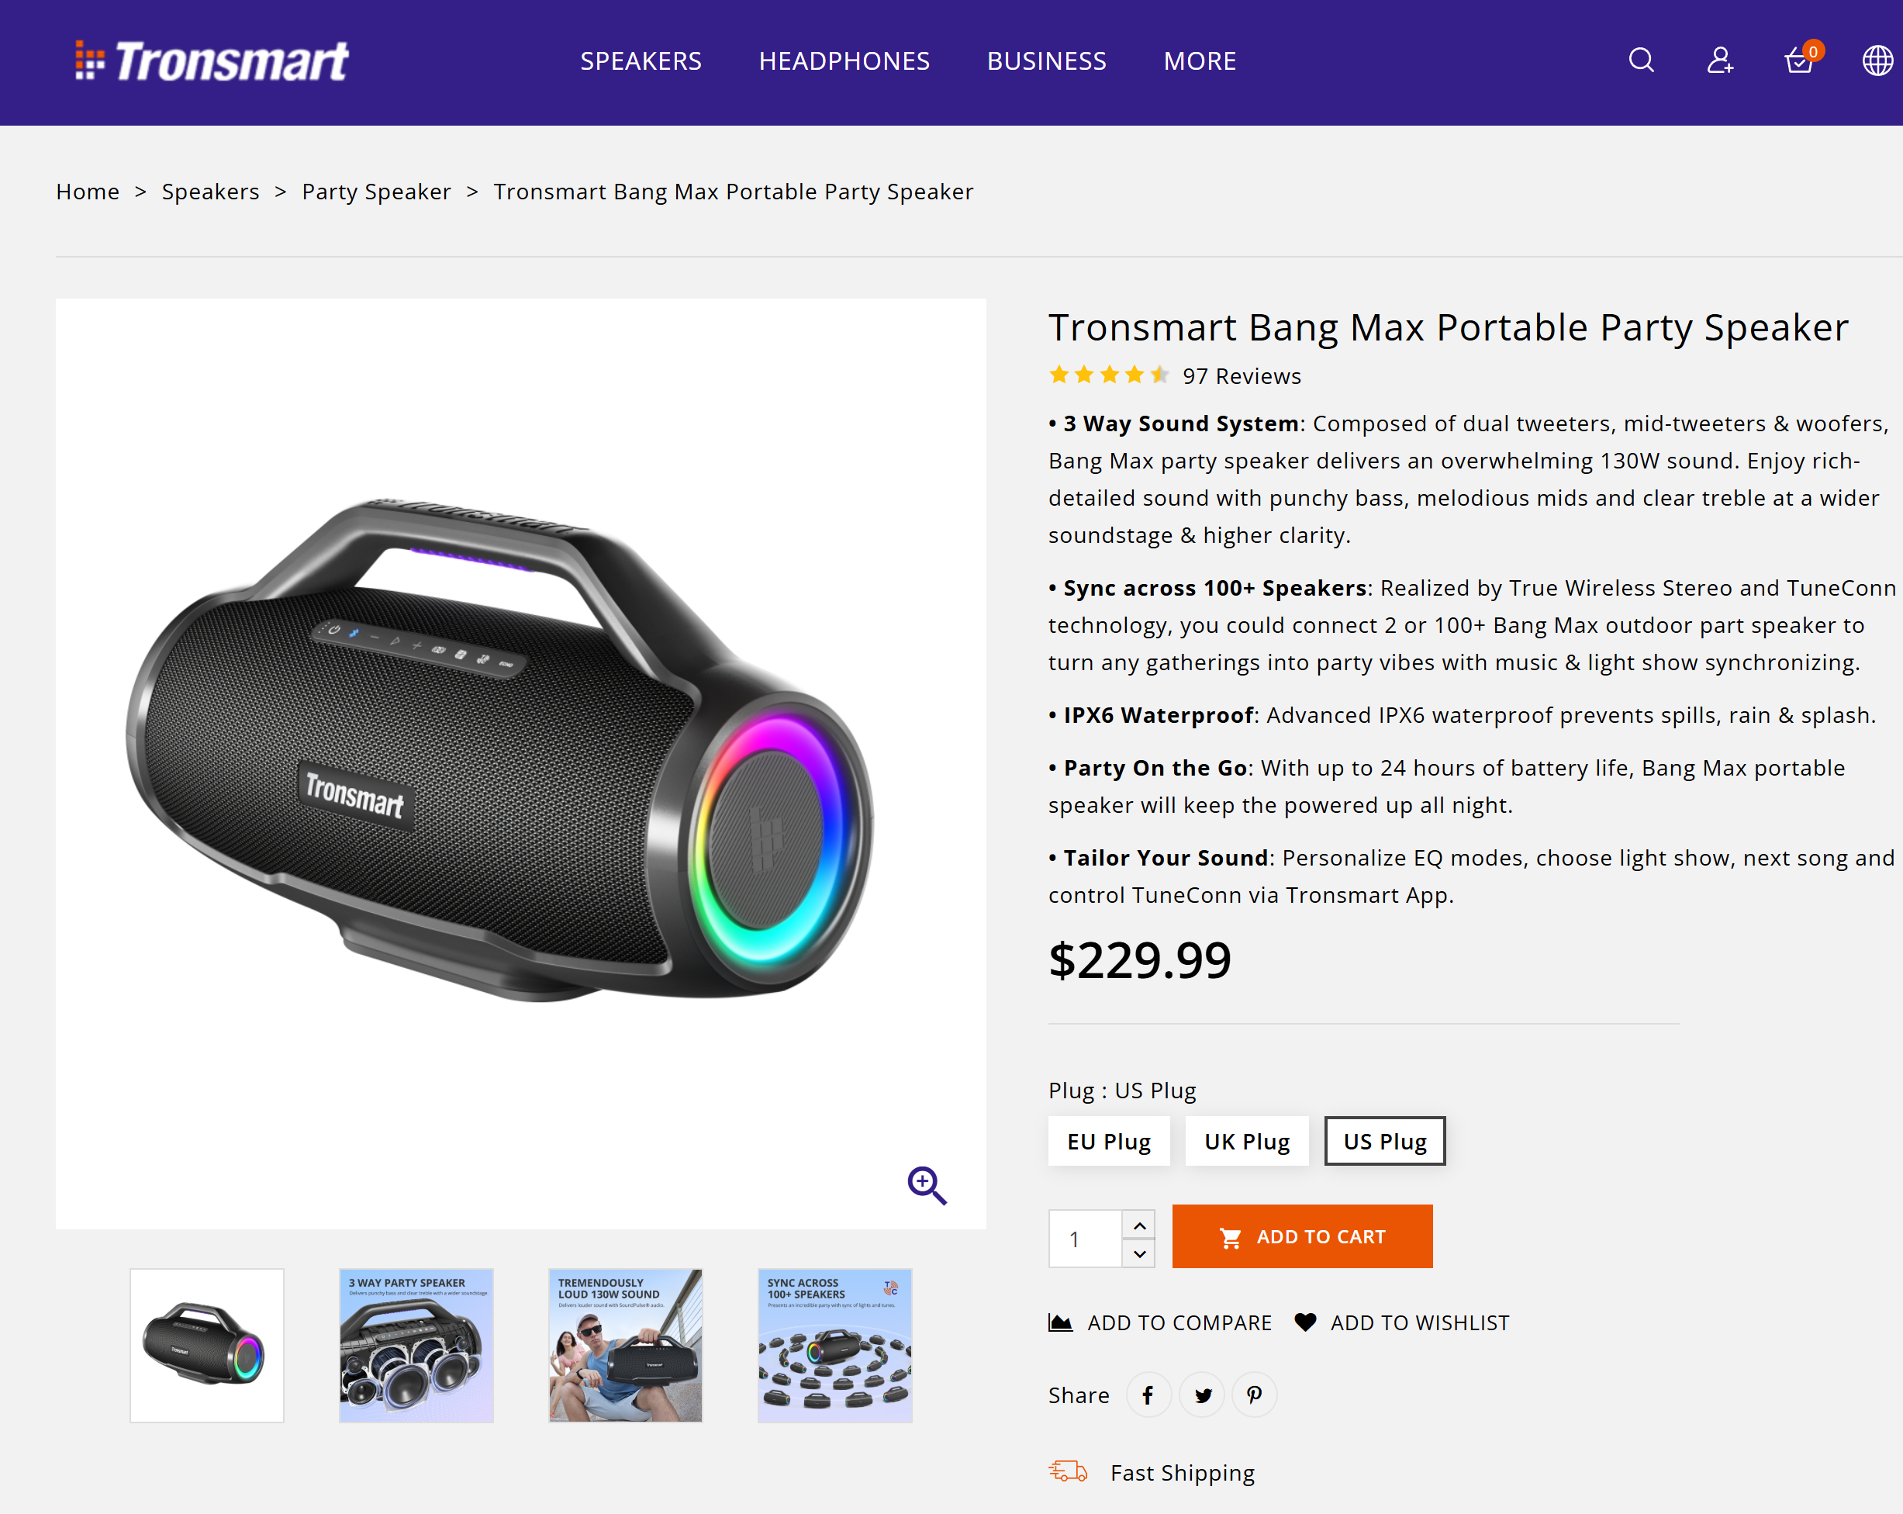
Task: Open the SPEAKERS menu
Action: point(641,61)
